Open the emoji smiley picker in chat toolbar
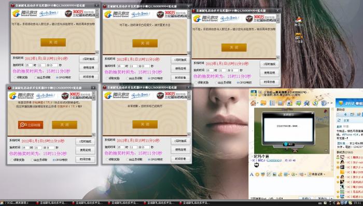 click(x=257, y=174)
